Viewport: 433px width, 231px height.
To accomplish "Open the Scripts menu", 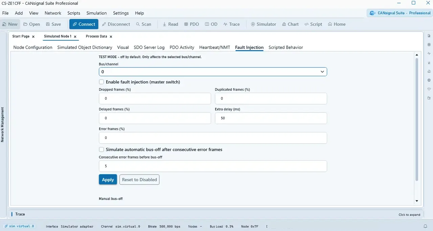I will tap(74, 13).
